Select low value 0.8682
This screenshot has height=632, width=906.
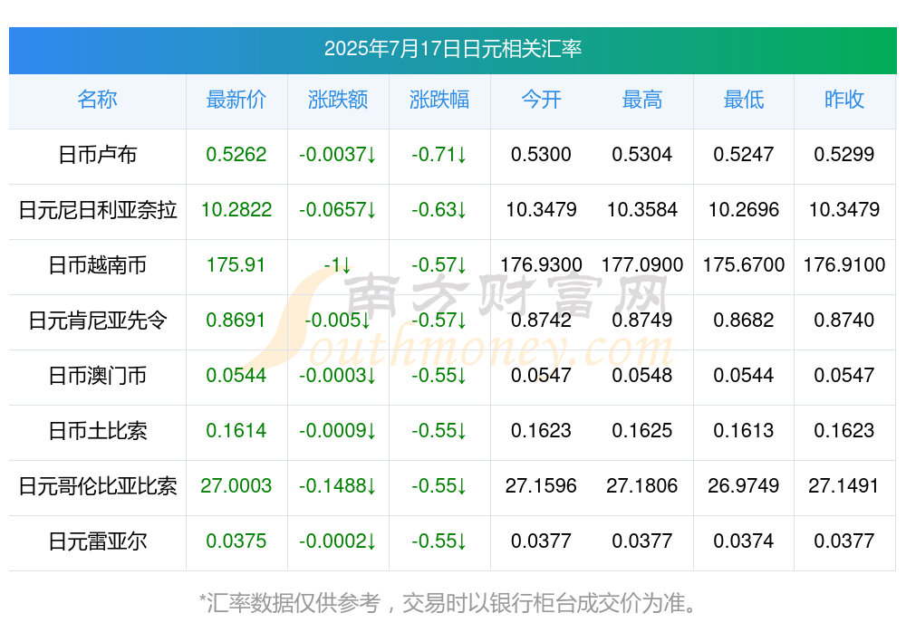pyautogui.click(x=744, y=320)
